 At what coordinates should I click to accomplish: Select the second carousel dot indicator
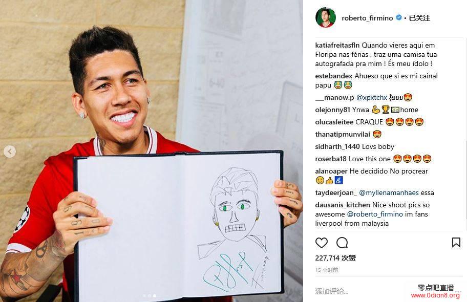click(150, 296)
